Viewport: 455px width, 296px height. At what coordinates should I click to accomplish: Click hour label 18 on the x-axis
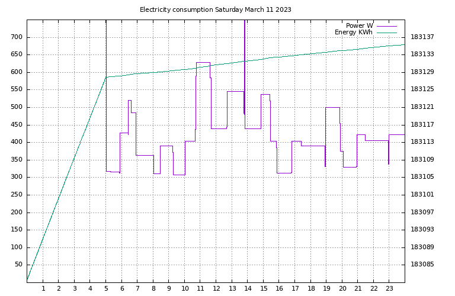click(311, 289)
